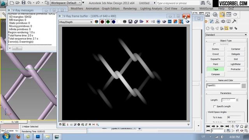Viewport: 249px width, 140px height.
Task: Click track mouse while rendering icon
Action: click(x=158, y=22)
